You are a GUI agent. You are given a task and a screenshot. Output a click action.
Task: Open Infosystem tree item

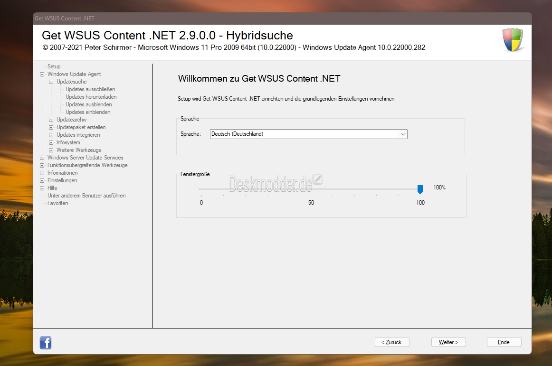click(68, 142)
